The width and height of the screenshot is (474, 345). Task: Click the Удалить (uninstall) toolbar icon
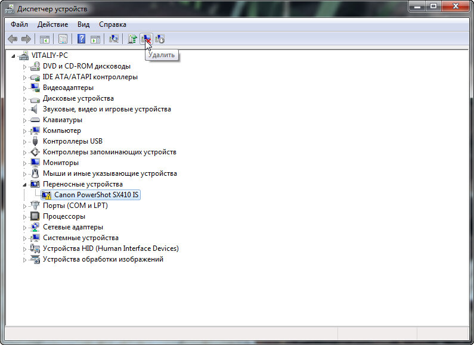click(146, 39)
